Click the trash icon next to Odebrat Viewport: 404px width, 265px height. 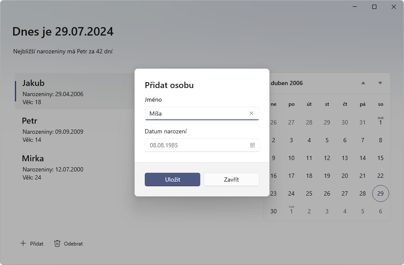point(57,243)
